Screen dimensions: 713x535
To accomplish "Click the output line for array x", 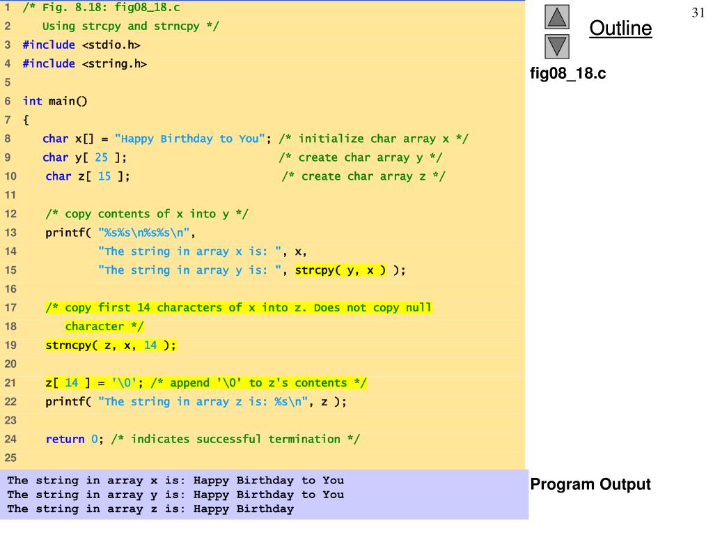I will (175, 481).
